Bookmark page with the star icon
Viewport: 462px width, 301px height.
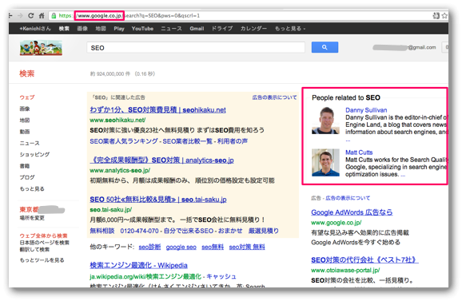click(x=444, y=16)
